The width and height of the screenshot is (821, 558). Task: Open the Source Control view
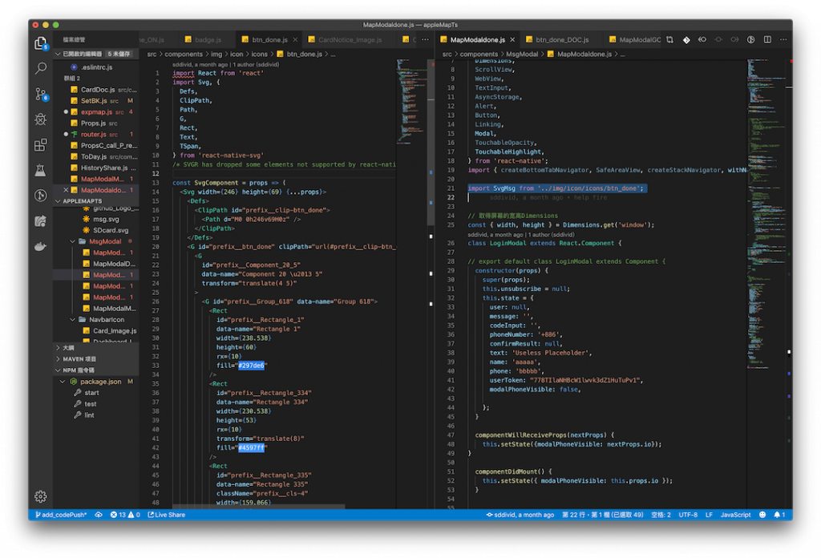(40, 94)
